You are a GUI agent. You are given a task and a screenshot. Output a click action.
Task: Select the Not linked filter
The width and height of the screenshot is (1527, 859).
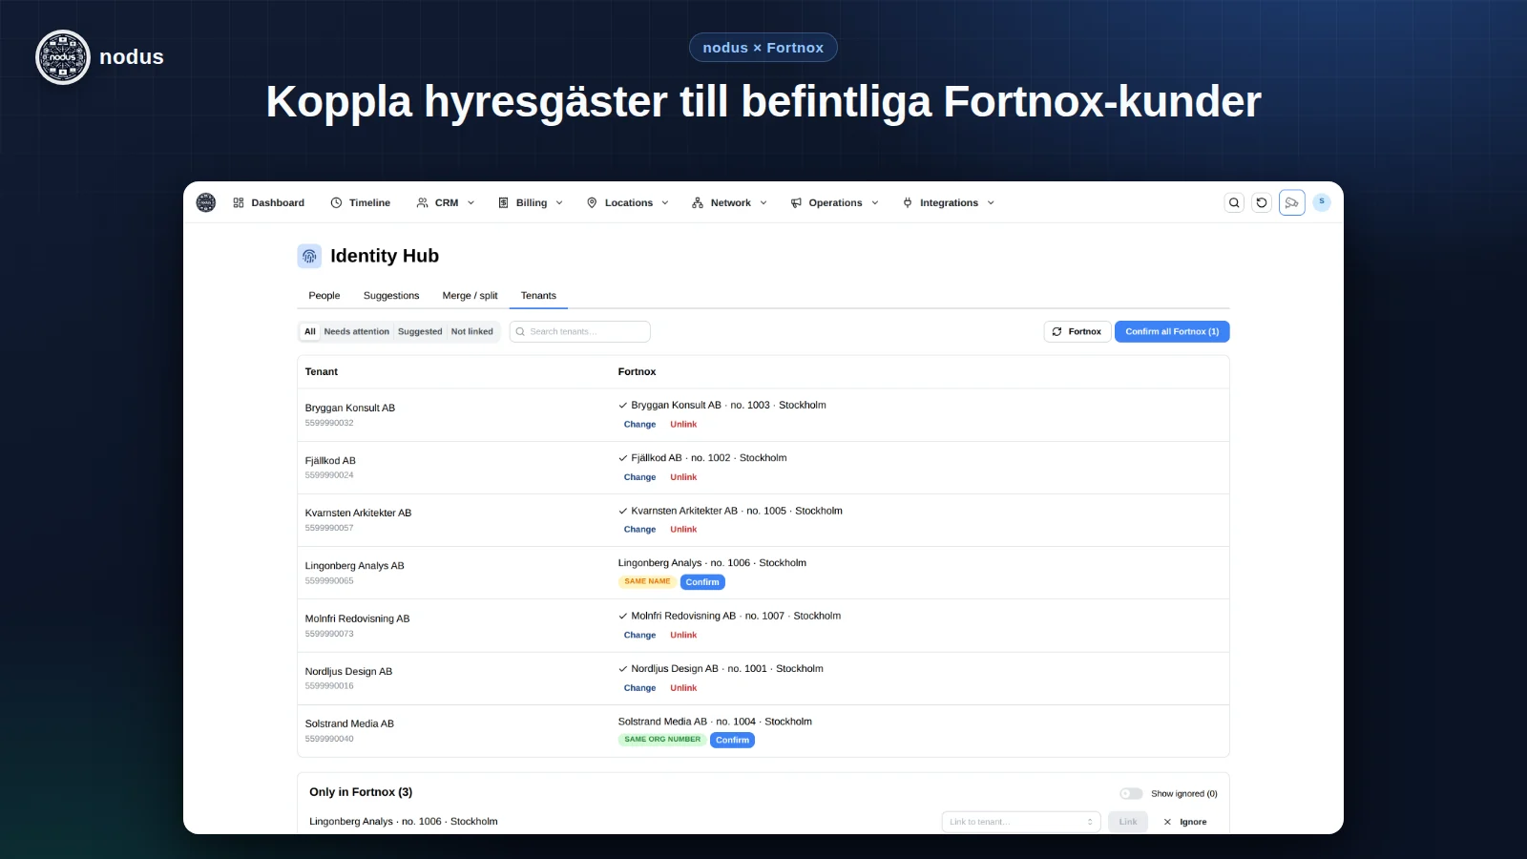[x=472, y=331]
